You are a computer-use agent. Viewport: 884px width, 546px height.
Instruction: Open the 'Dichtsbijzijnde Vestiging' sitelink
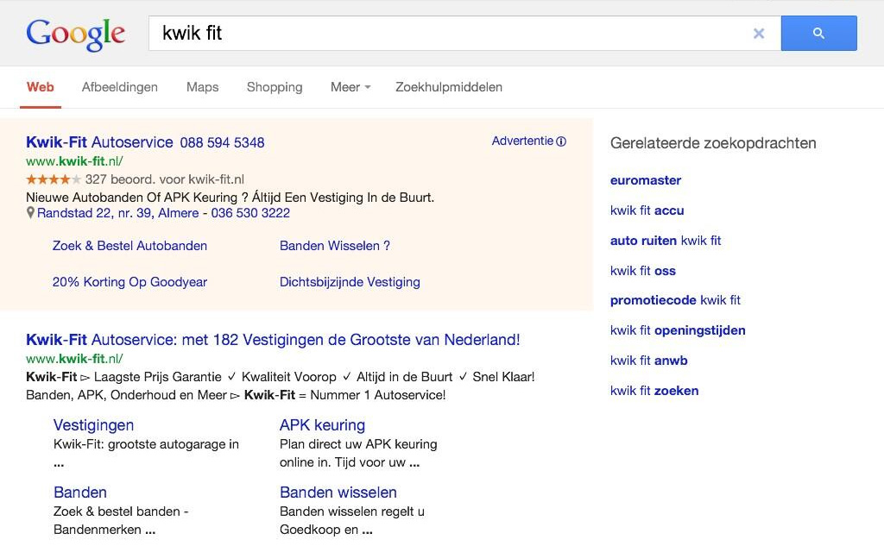350,282
